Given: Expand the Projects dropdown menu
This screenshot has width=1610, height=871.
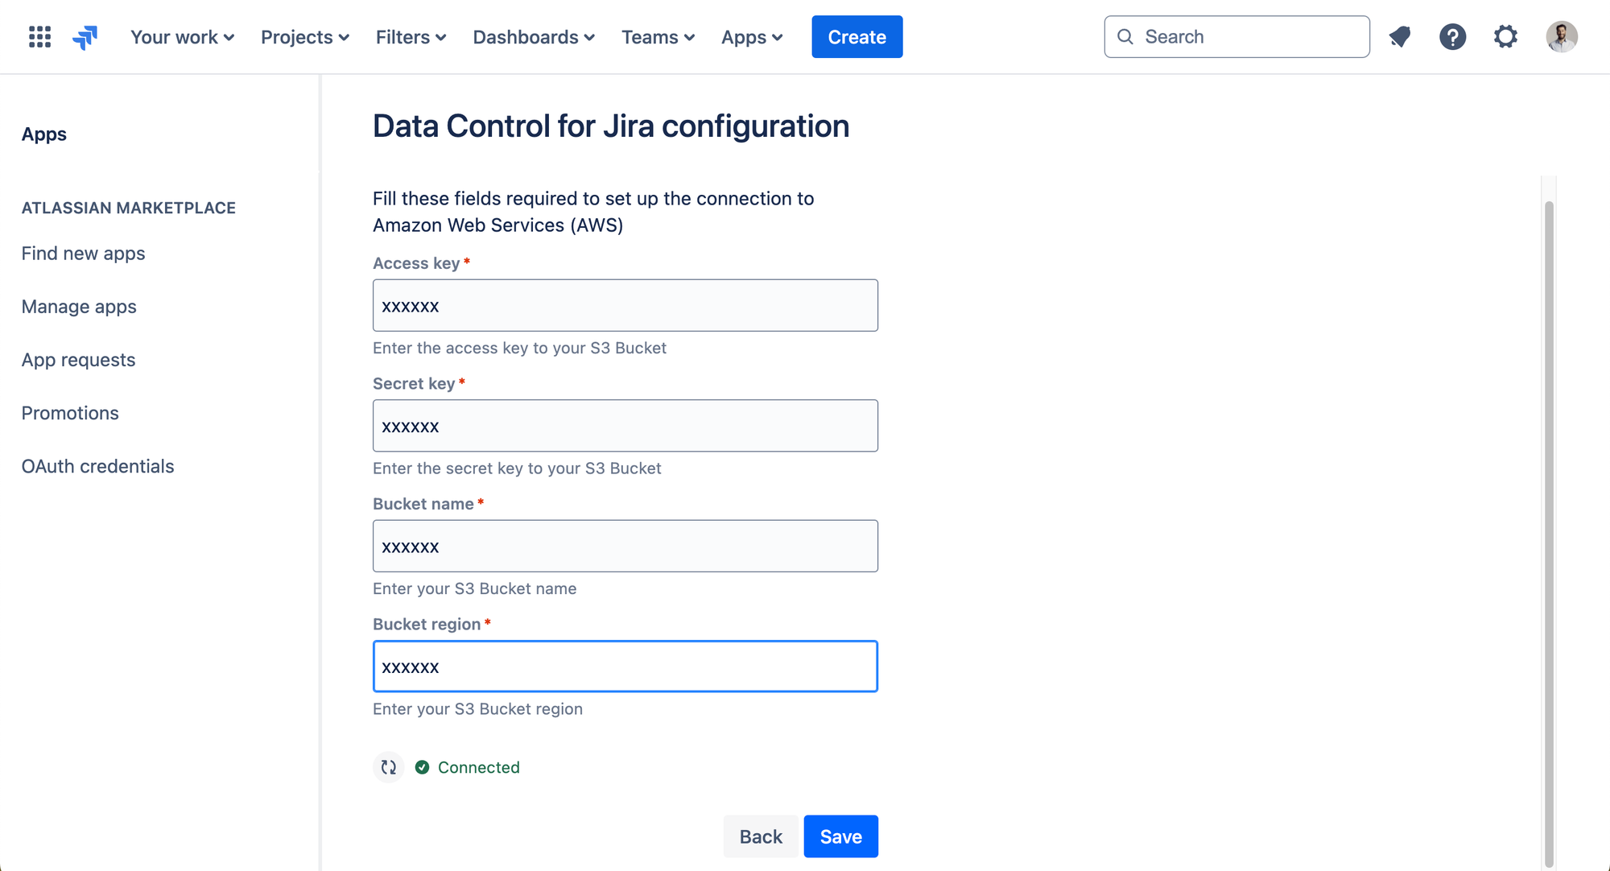Looking at the screenshot, I should coord(304,36).
